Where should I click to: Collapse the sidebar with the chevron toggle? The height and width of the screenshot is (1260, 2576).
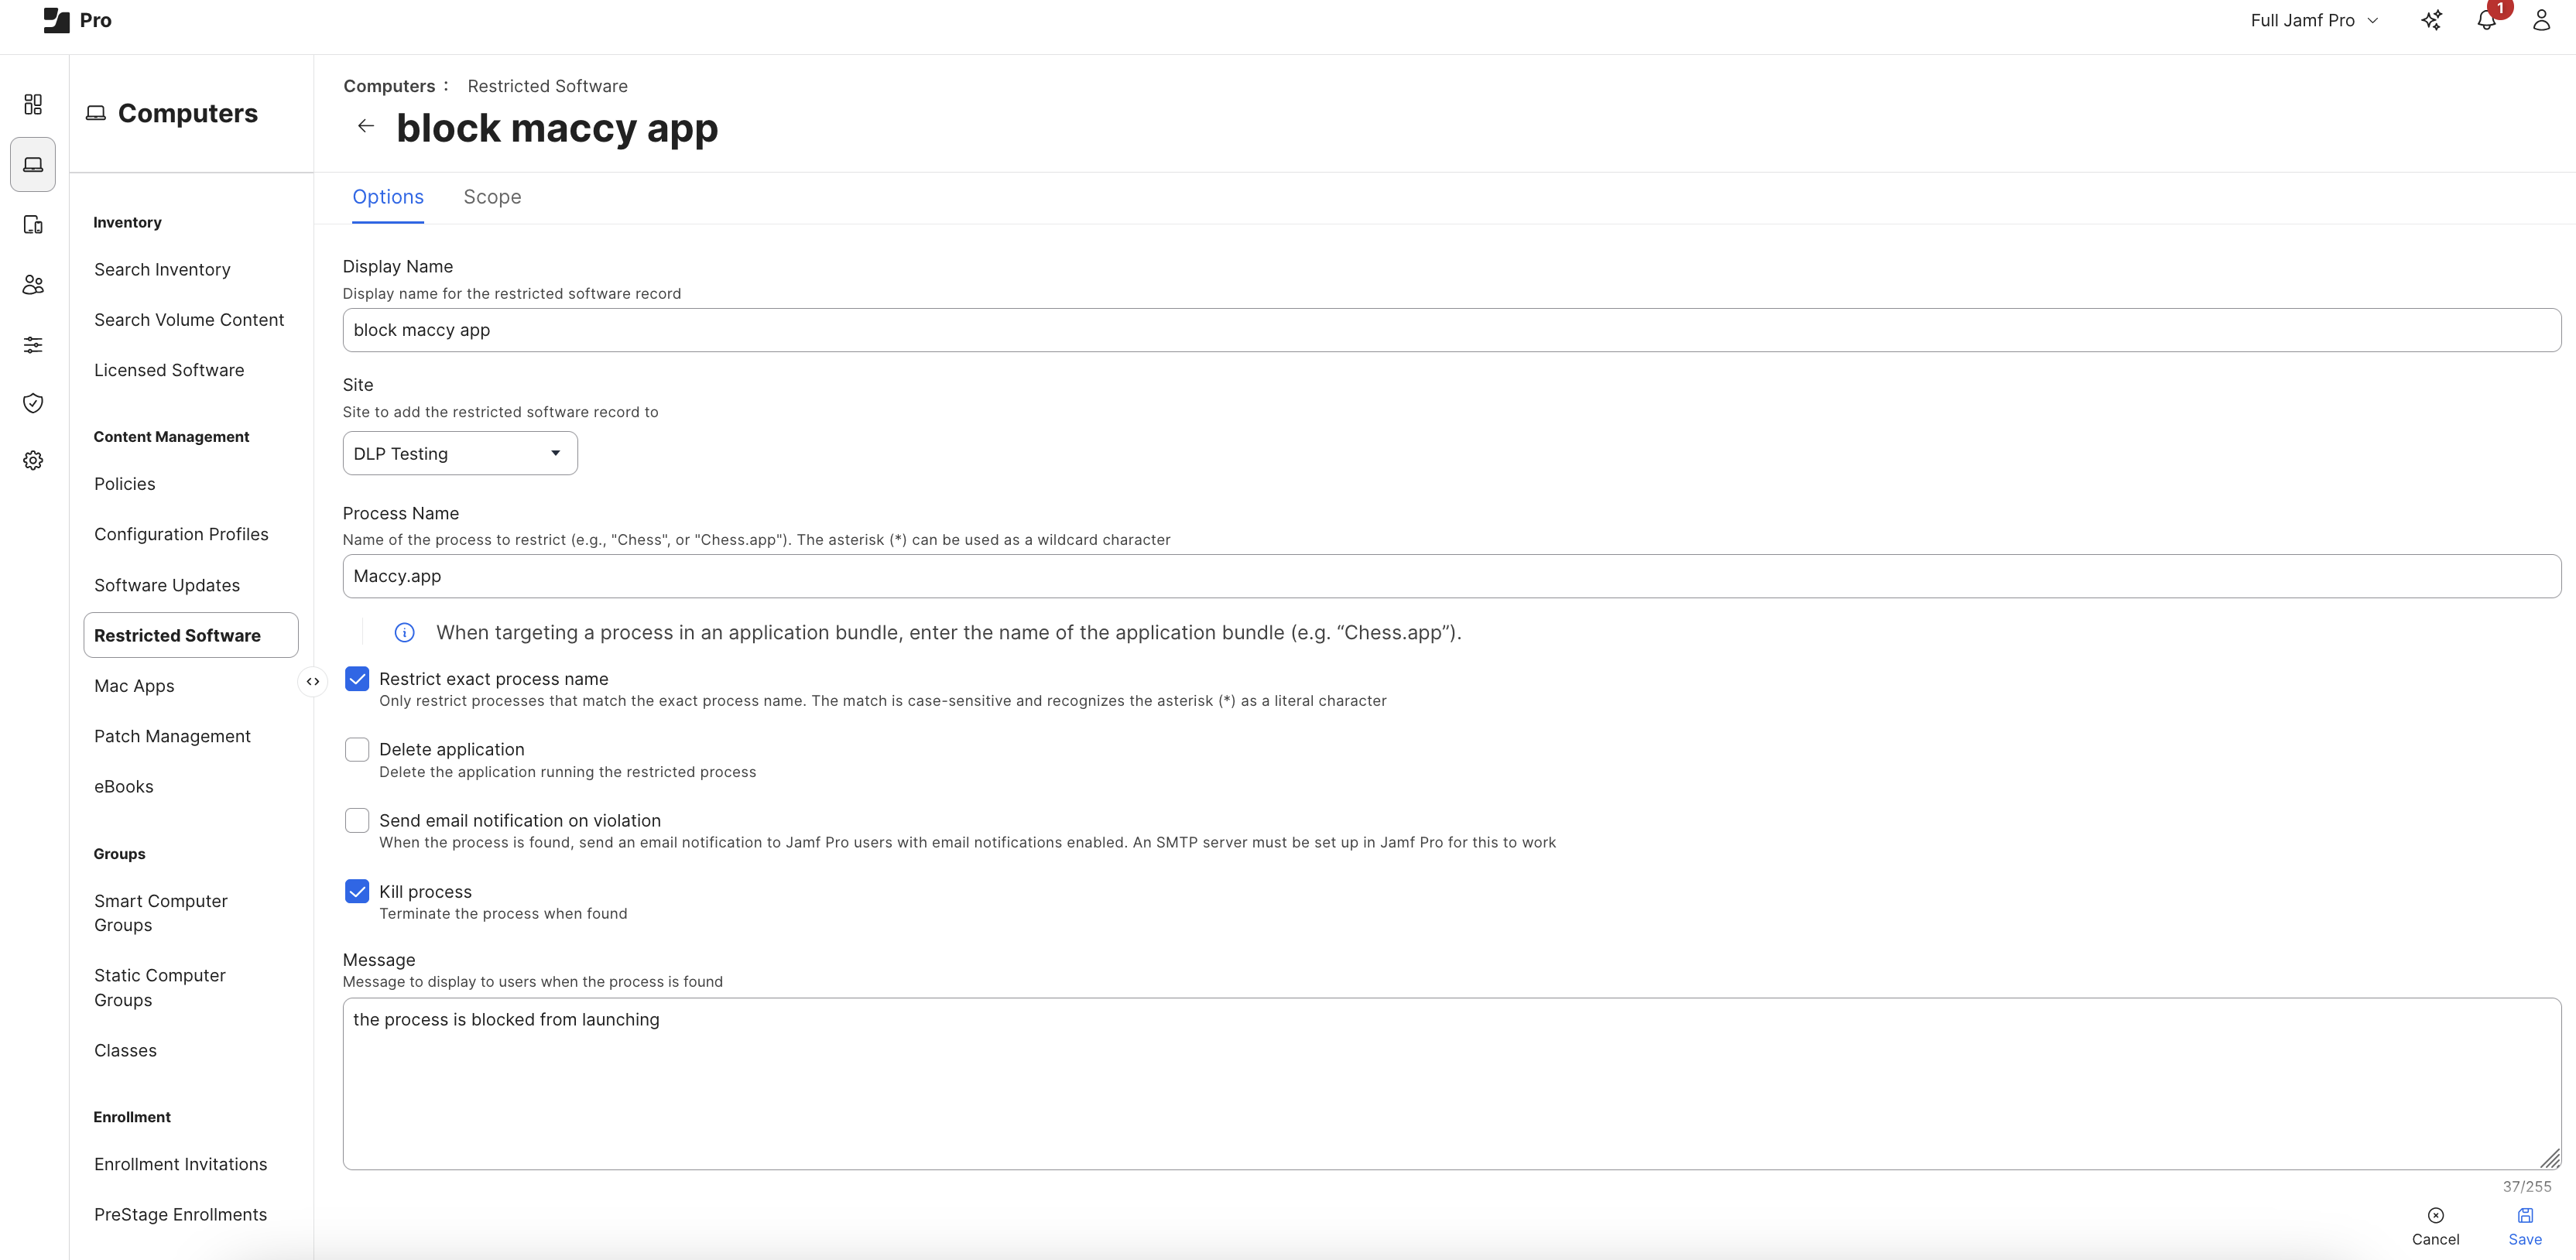(313, 681)
